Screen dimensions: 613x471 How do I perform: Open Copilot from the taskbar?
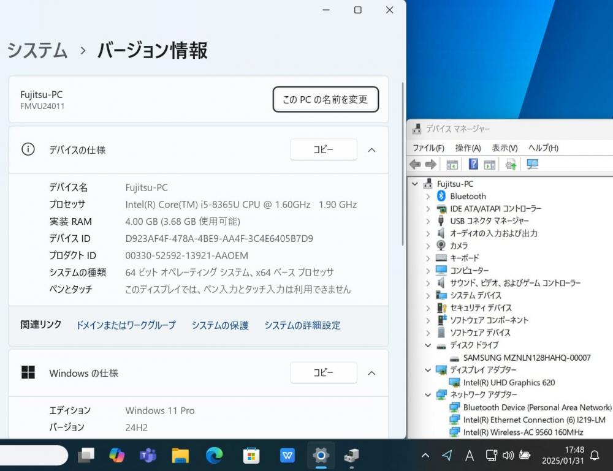point(116,455)
